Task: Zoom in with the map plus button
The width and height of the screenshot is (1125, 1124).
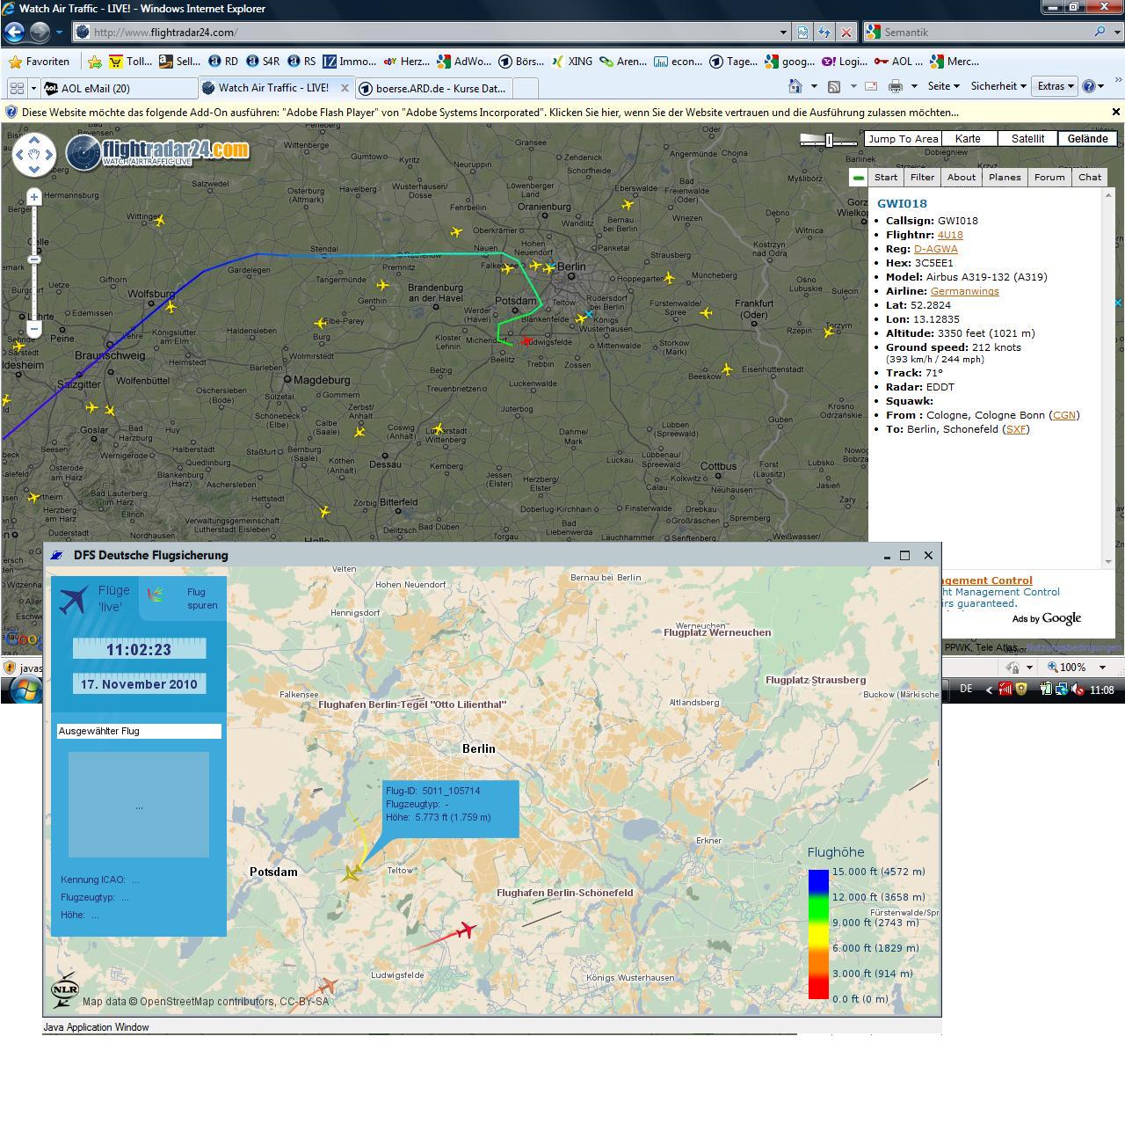Action: click(x=33, y=197)
